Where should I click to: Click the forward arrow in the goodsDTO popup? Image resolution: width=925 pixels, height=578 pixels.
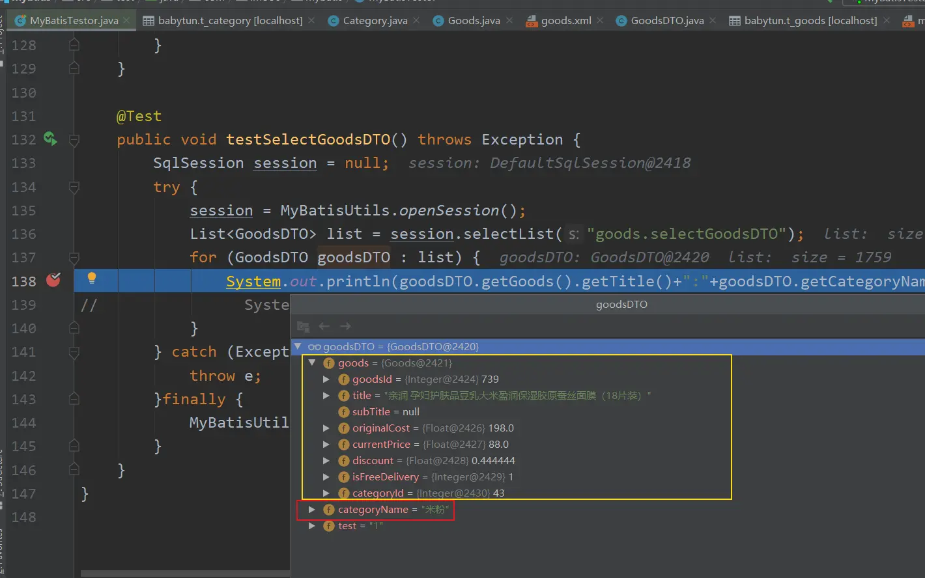click(346, 326)
